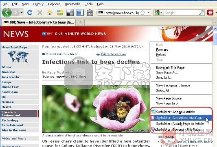Go to the South Asia section

10,92
